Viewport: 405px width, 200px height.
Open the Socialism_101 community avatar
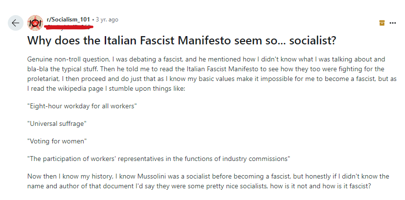pos(35,22)
